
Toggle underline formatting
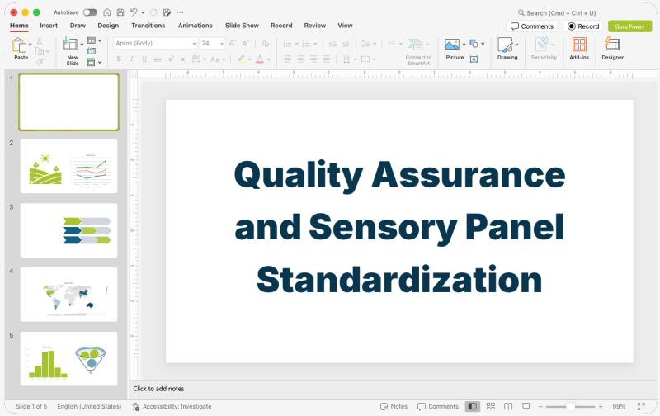144,59
